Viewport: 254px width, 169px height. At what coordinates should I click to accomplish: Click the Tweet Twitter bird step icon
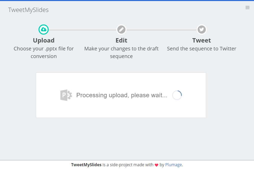pos(202,30)
